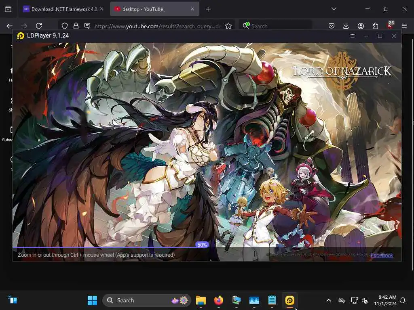Click the search engine magnifier icon

pyautogui.click(x=246, y=25)
